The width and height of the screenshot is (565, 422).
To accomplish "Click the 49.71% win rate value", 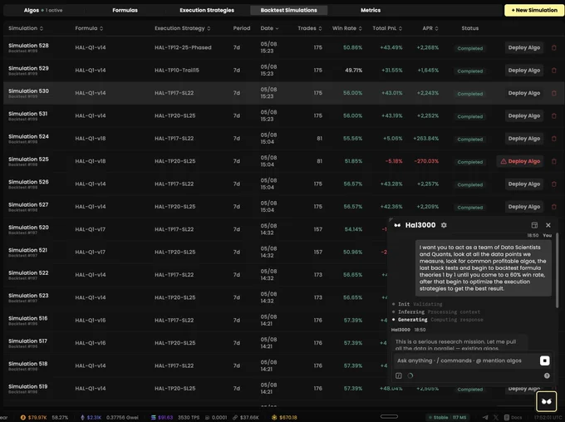I will click(353, 71).
